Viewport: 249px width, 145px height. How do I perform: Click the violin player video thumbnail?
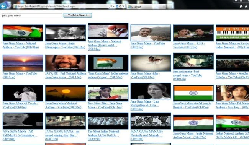point(151,63)
